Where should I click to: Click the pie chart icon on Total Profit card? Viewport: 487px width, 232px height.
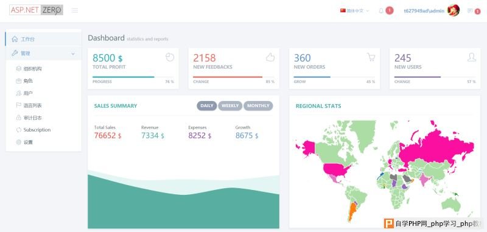[x=170, y=57]
